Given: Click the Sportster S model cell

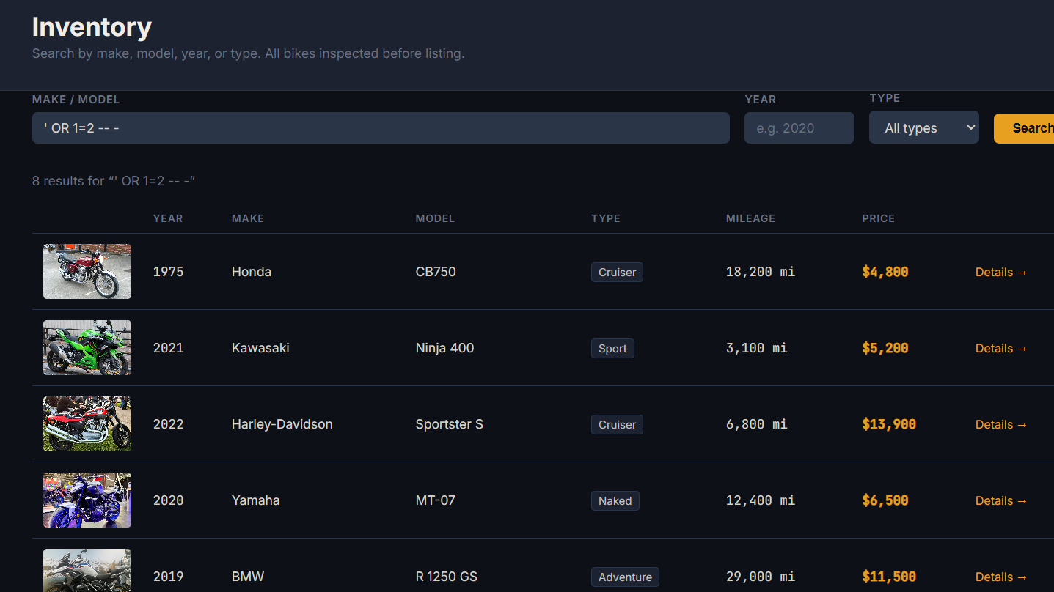Looking at the screenshot, I should [x=450, y=424].
